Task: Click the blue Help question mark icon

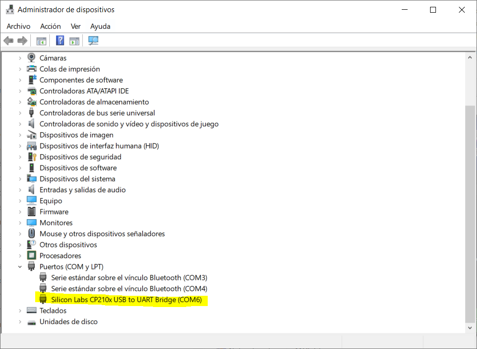Action: click(x=60, y=41)
